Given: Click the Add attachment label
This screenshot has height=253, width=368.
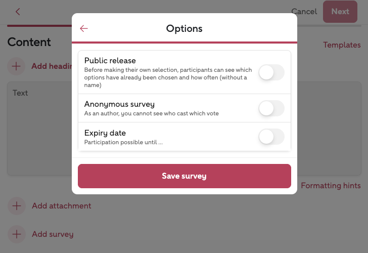Looking at the screenshot, I should click(x=61, y=206).
